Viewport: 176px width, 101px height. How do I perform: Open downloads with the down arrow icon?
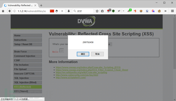tap(69, 11)
